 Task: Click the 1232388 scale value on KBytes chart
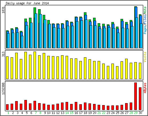coord(3,89)
